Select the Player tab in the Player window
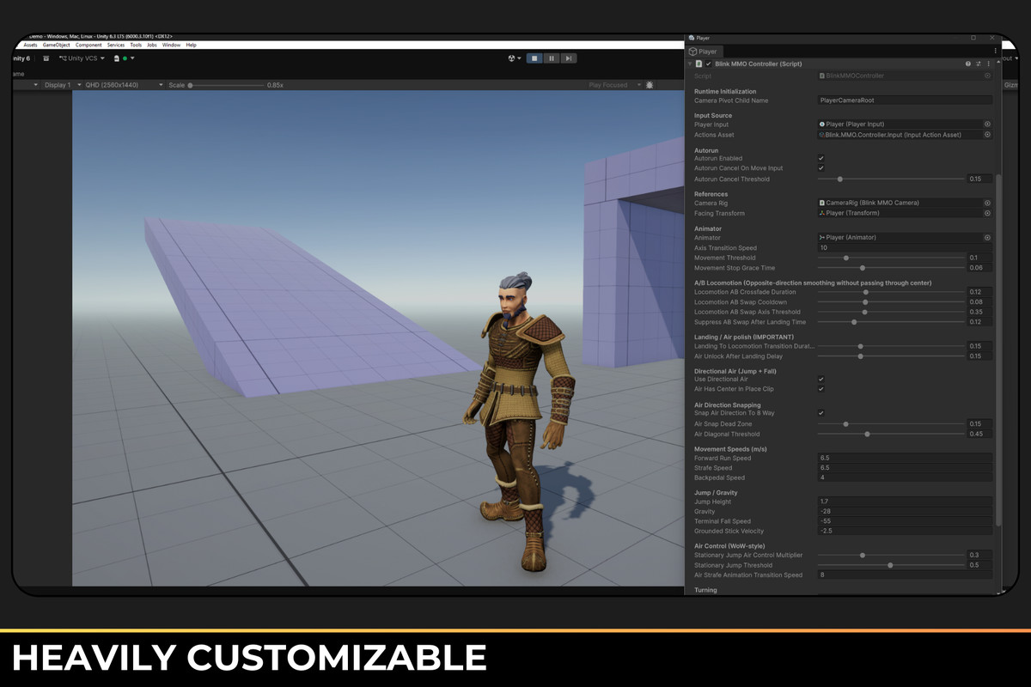 (x=705, y=51)
